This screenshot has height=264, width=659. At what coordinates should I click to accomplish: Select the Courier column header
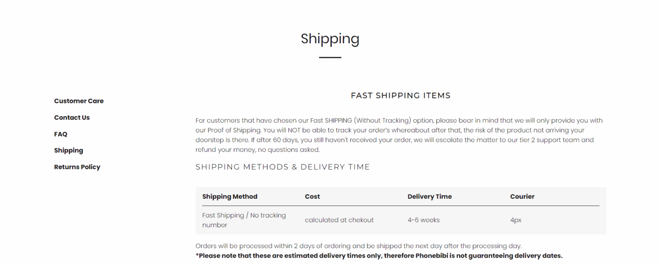tap(522, 196)
